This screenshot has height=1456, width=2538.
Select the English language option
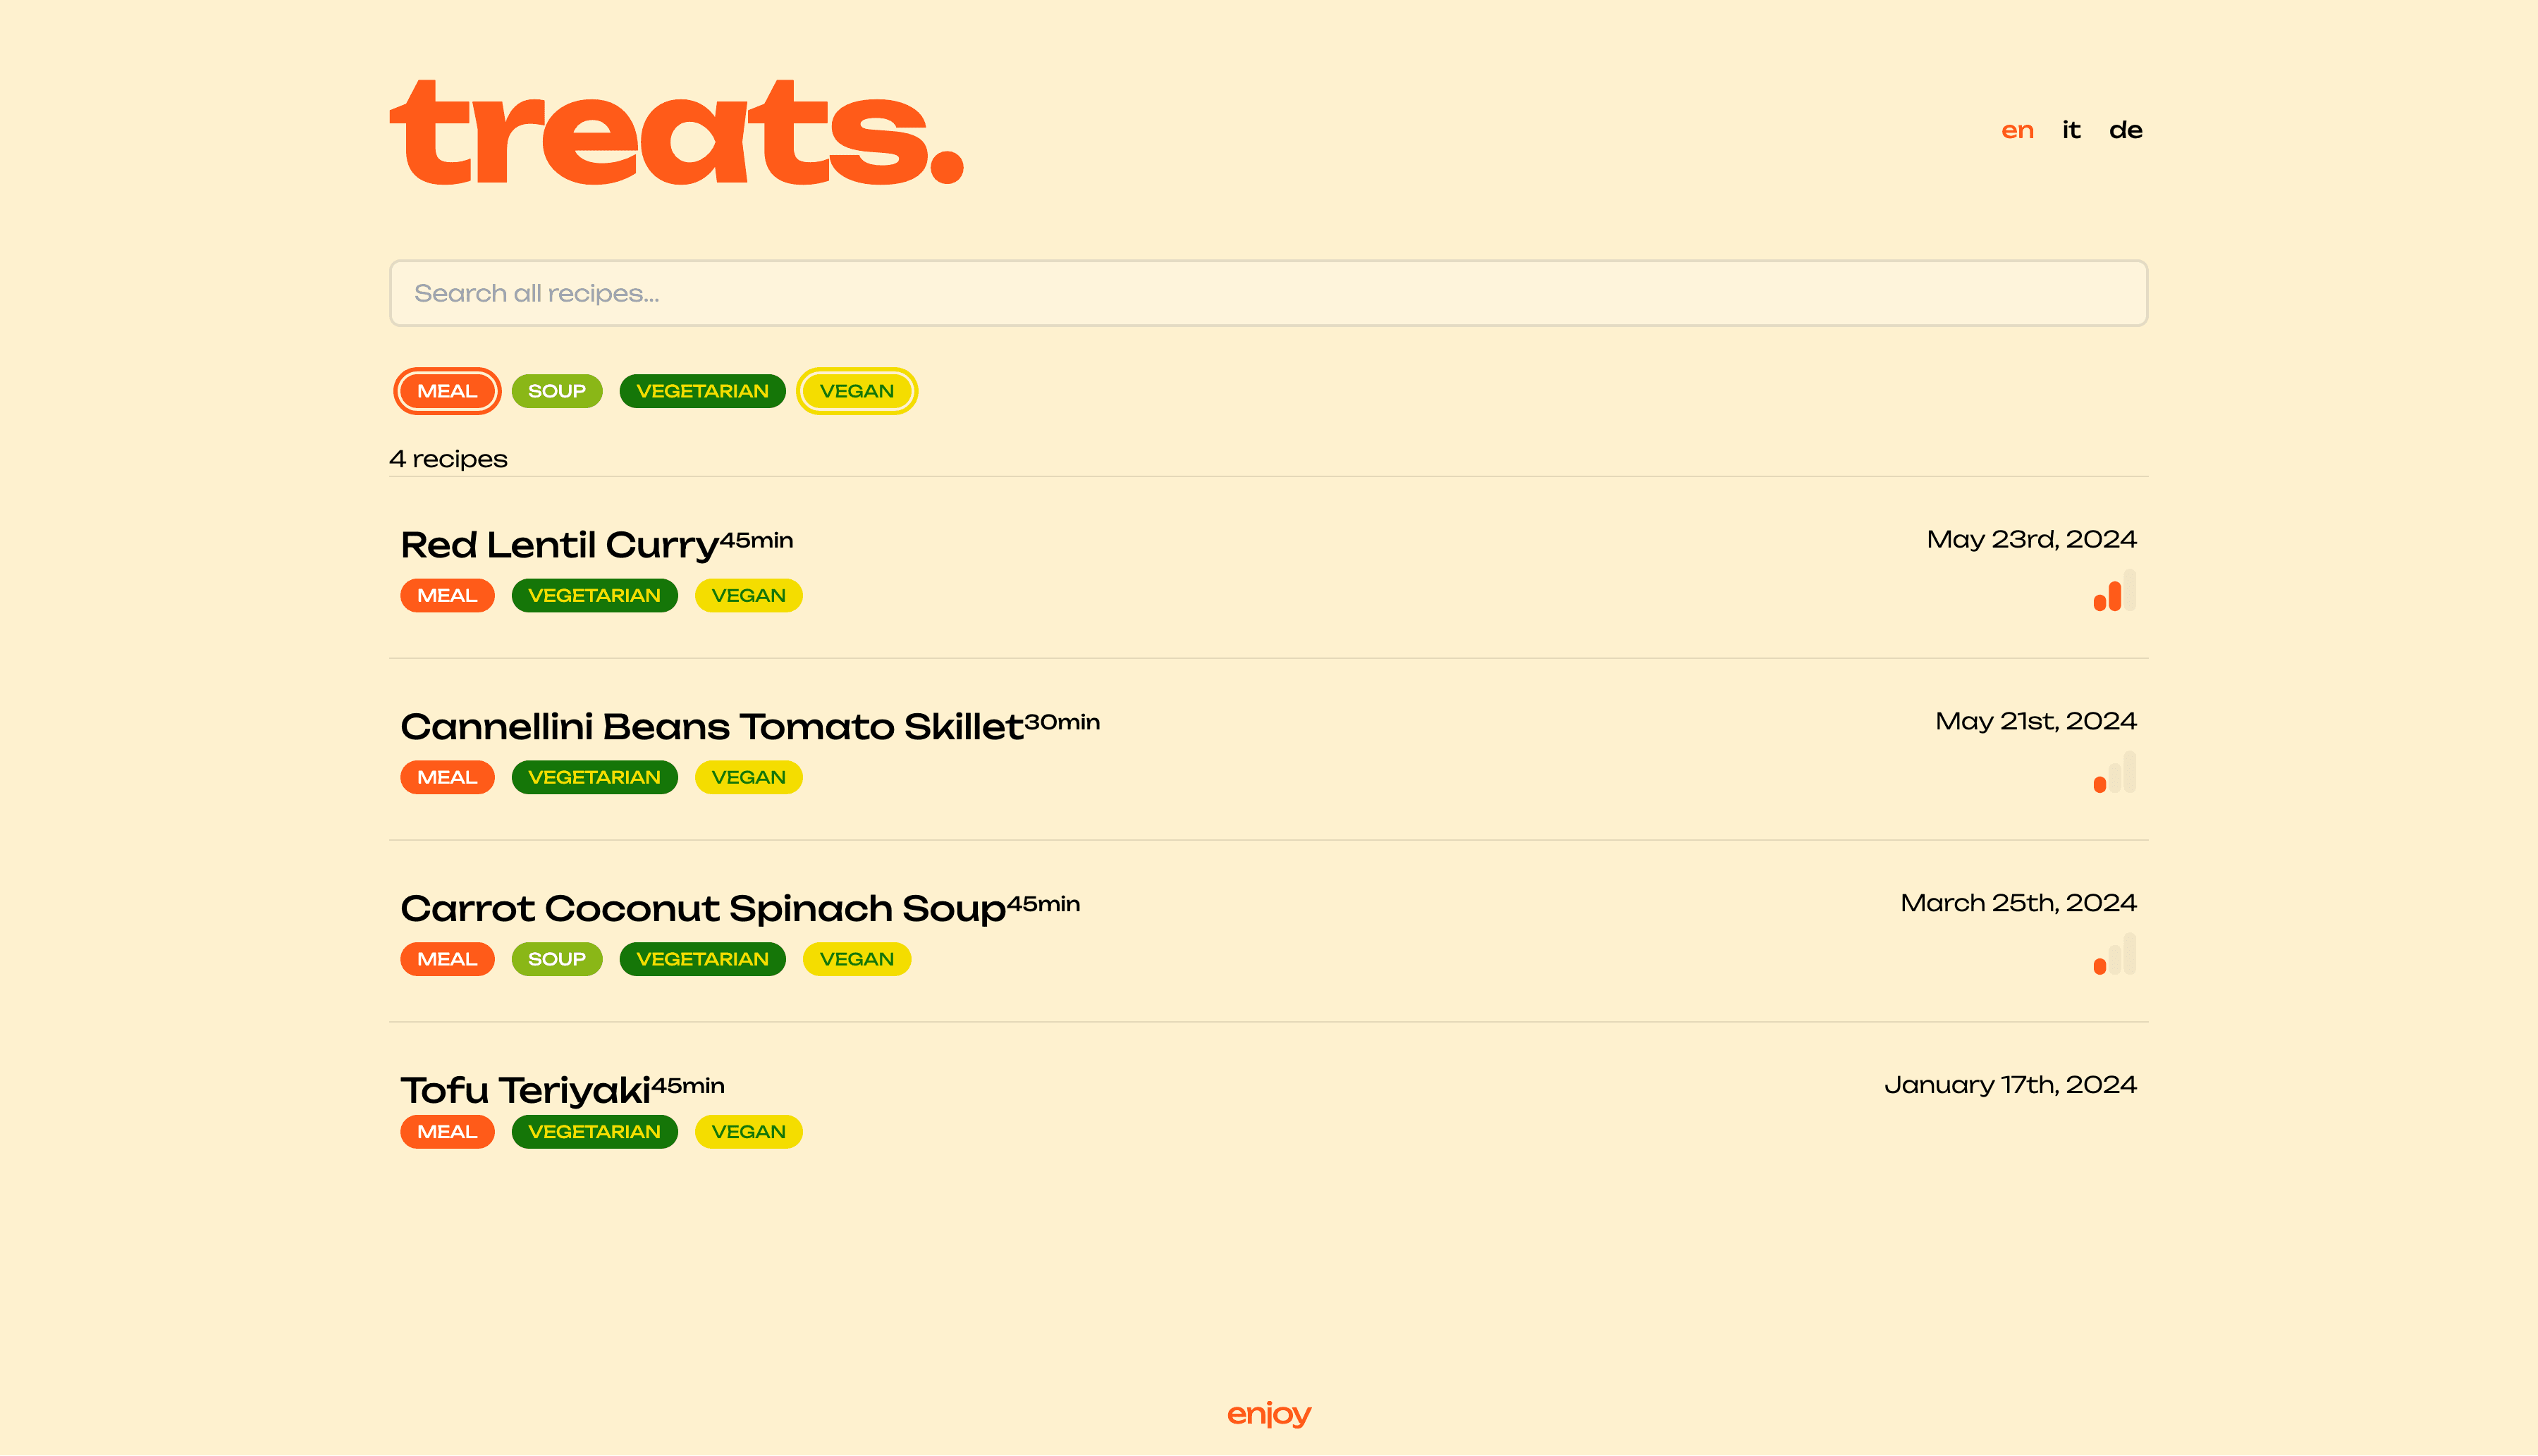coord(2017,130)
